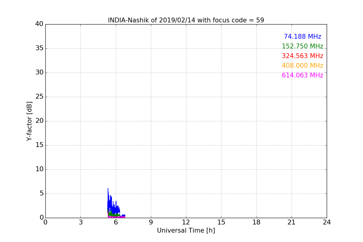Select the 74.188 MHz legend label

302,37
